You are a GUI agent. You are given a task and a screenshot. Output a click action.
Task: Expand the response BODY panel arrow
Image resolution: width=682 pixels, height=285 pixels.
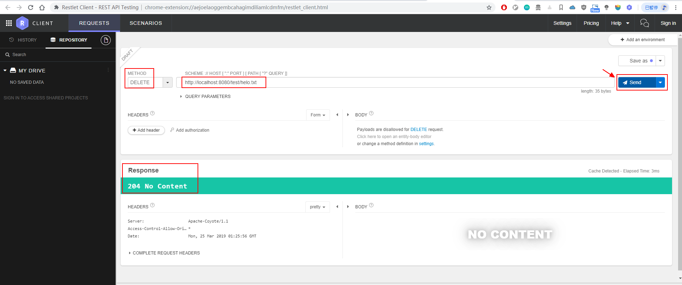click(x=348, y=207)
